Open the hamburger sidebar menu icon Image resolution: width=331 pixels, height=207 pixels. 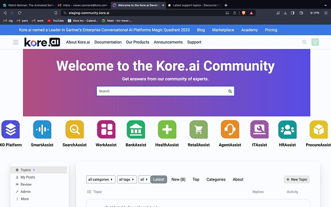click(x=16, y=42)
